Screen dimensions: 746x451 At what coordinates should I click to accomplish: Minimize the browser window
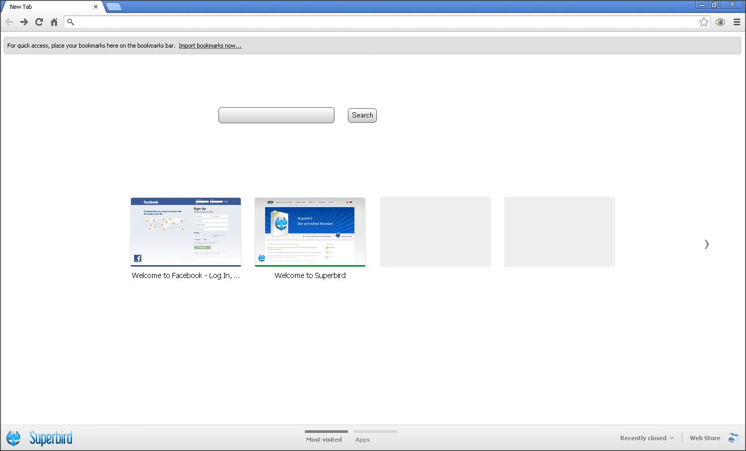702,5
